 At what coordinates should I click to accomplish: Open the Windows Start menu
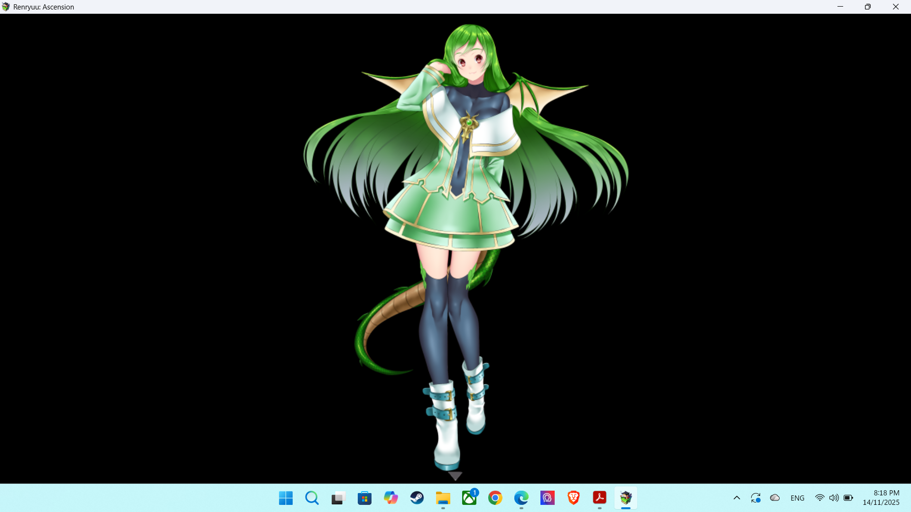coord(286,498)
